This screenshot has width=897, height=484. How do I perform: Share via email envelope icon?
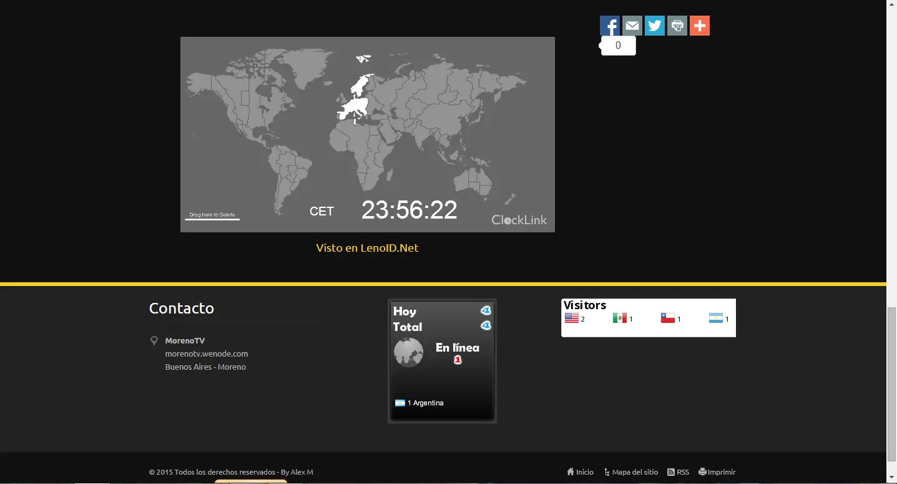click(632, 26)
